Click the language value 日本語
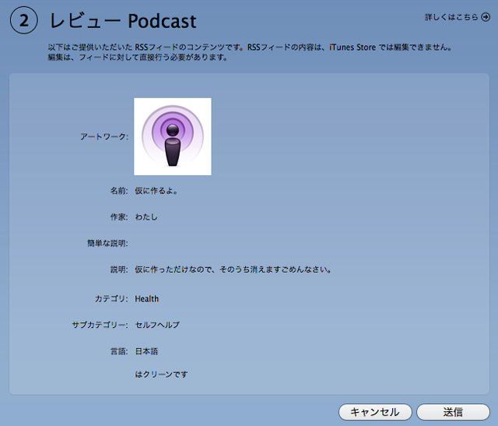Image resolution: width=498 pixels, height=426 pixels. click(146, 351)
